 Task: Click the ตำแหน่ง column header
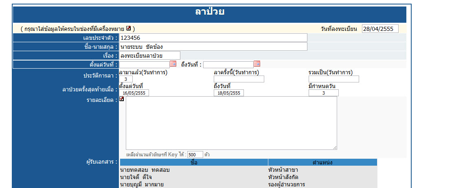click(x=322, y=162)
